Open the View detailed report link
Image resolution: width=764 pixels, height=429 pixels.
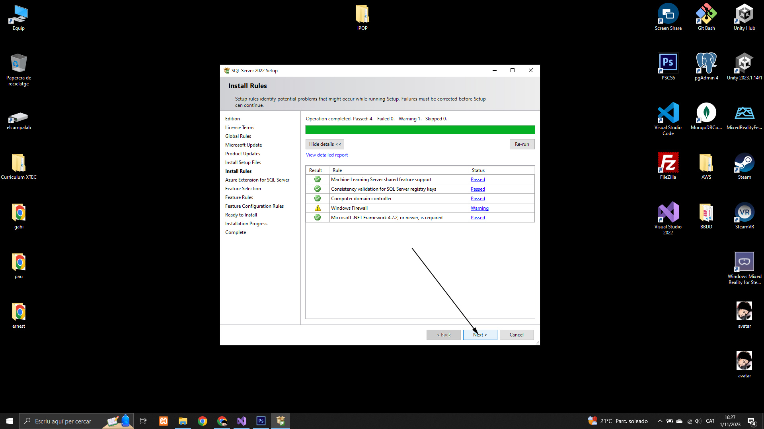tap(327, 155)
